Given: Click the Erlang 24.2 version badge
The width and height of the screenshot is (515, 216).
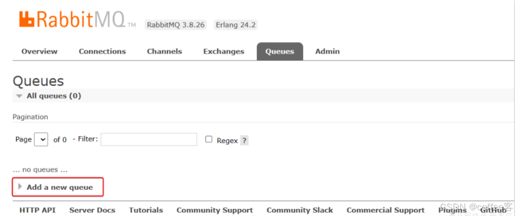Looking at the screenshot, I should [x=235, y=25].
